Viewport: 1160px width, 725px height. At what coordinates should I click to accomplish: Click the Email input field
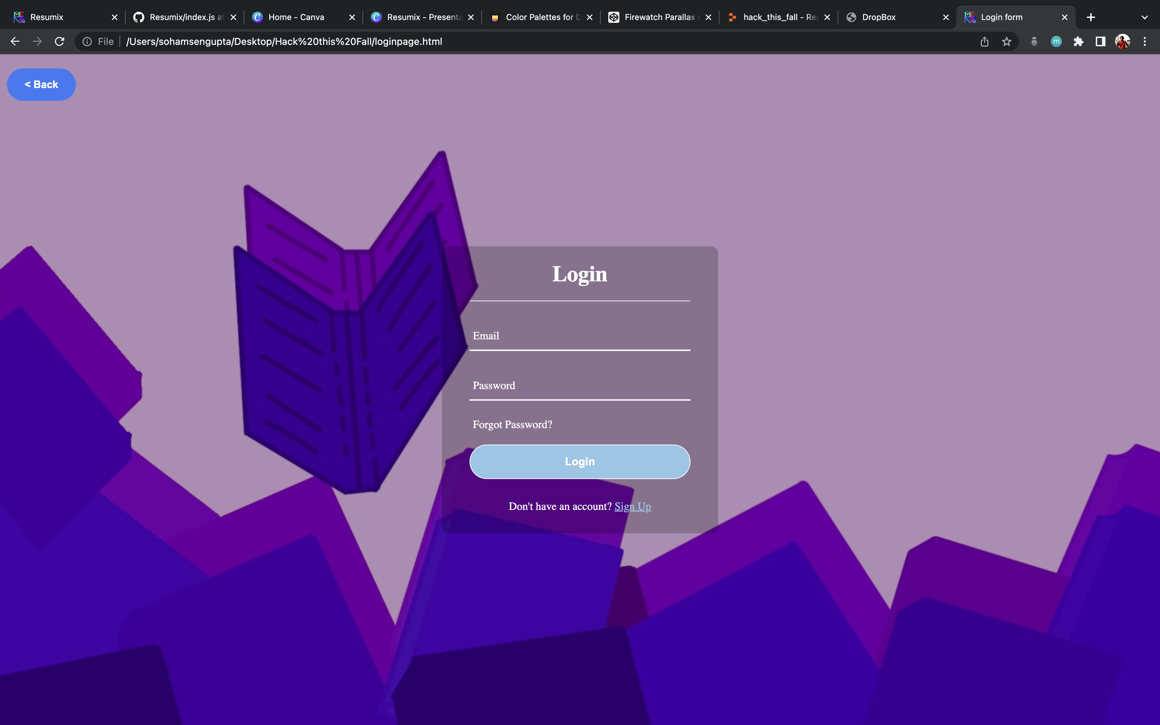tap(580, 336)
